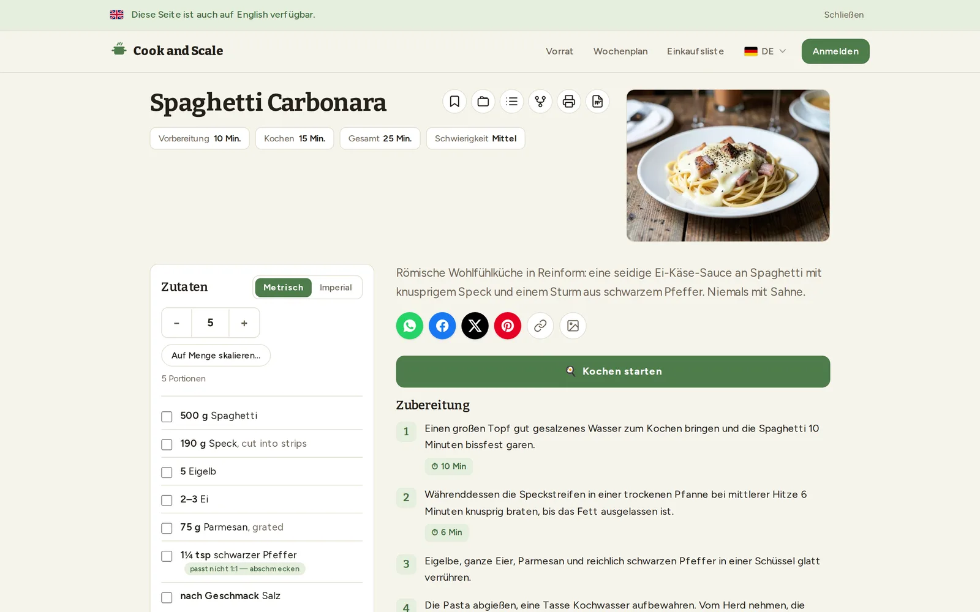Open the list icon next to the title
Screen dimensions: 980x612
coord(512,102)
